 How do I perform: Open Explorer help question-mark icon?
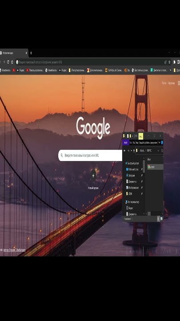[x=162, y=143]
